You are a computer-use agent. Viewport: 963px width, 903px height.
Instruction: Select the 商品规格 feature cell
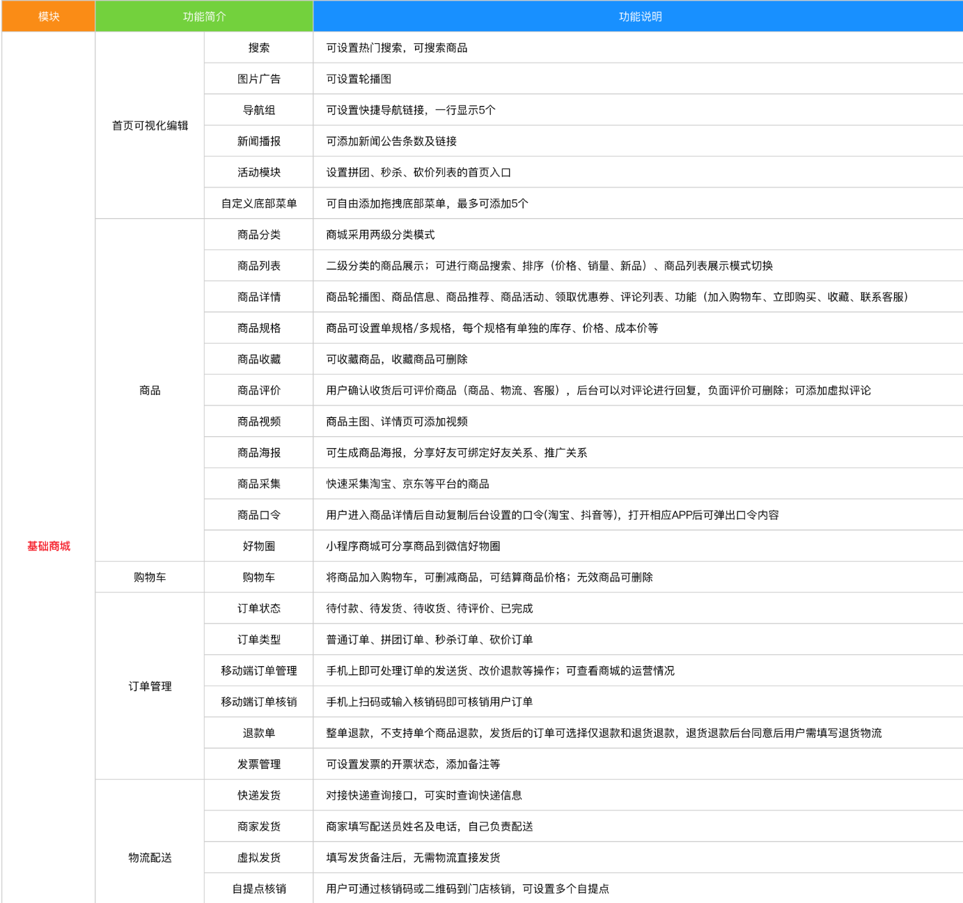point(259,328)
